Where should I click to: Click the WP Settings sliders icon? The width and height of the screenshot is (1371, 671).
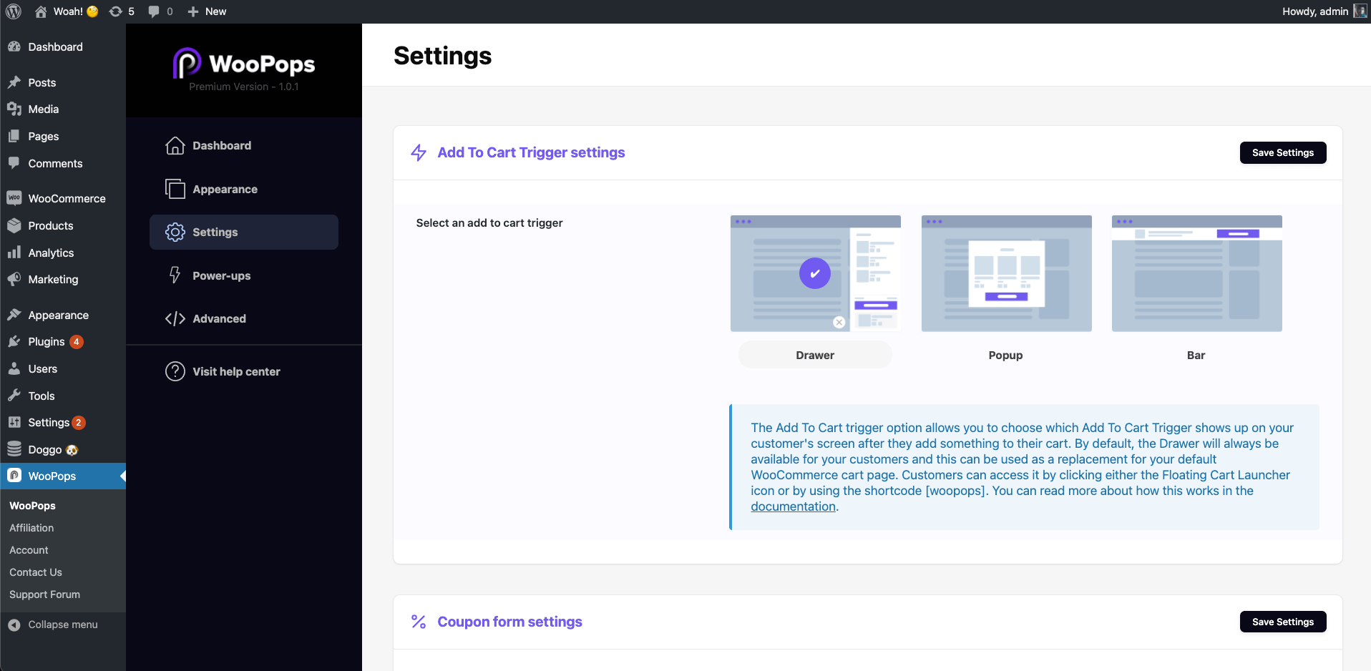coord(14,422)
